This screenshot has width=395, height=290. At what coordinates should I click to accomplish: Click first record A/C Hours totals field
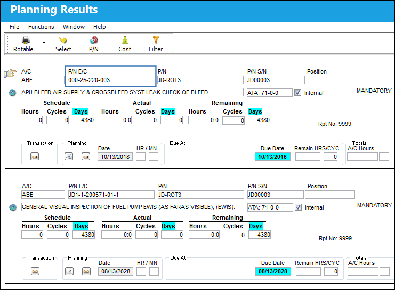click(362, 157)
